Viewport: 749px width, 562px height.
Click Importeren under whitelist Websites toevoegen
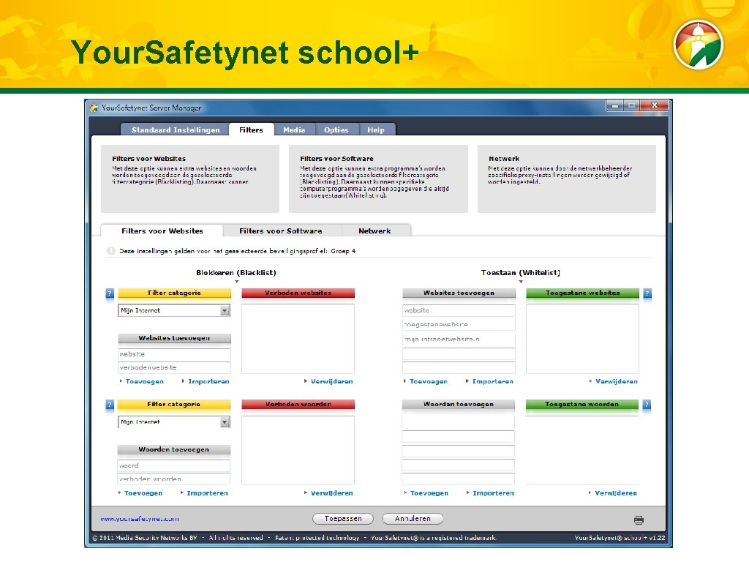click(x=493, y=381)
